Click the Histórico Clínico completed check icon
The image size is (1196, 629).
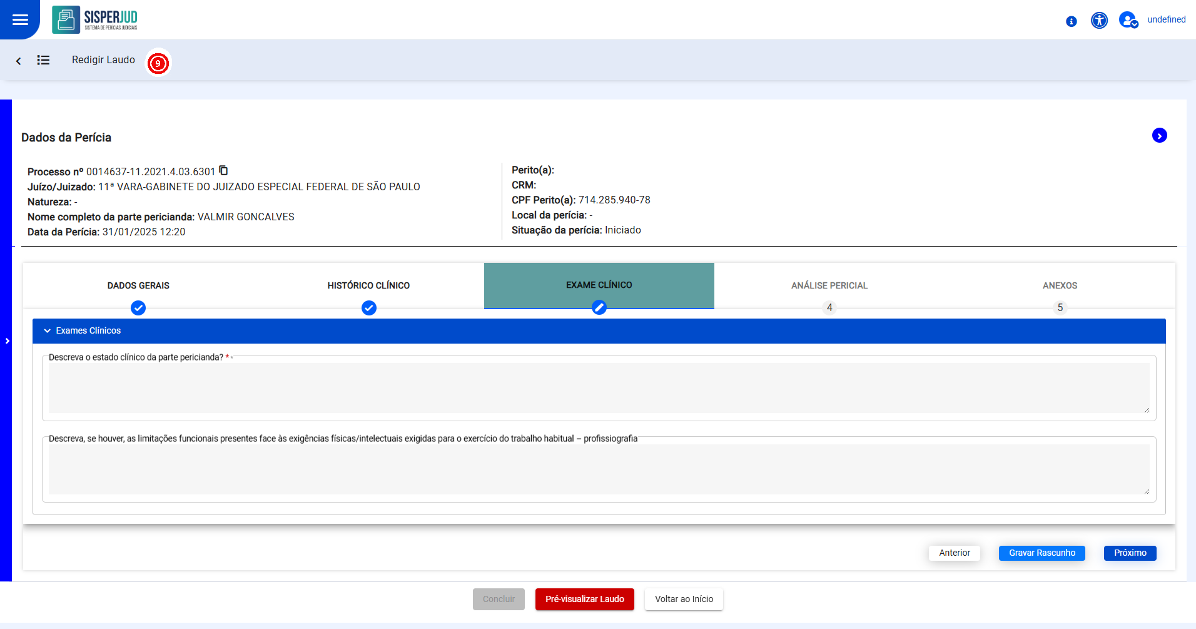pyautogui.click(x=369, y=308)
